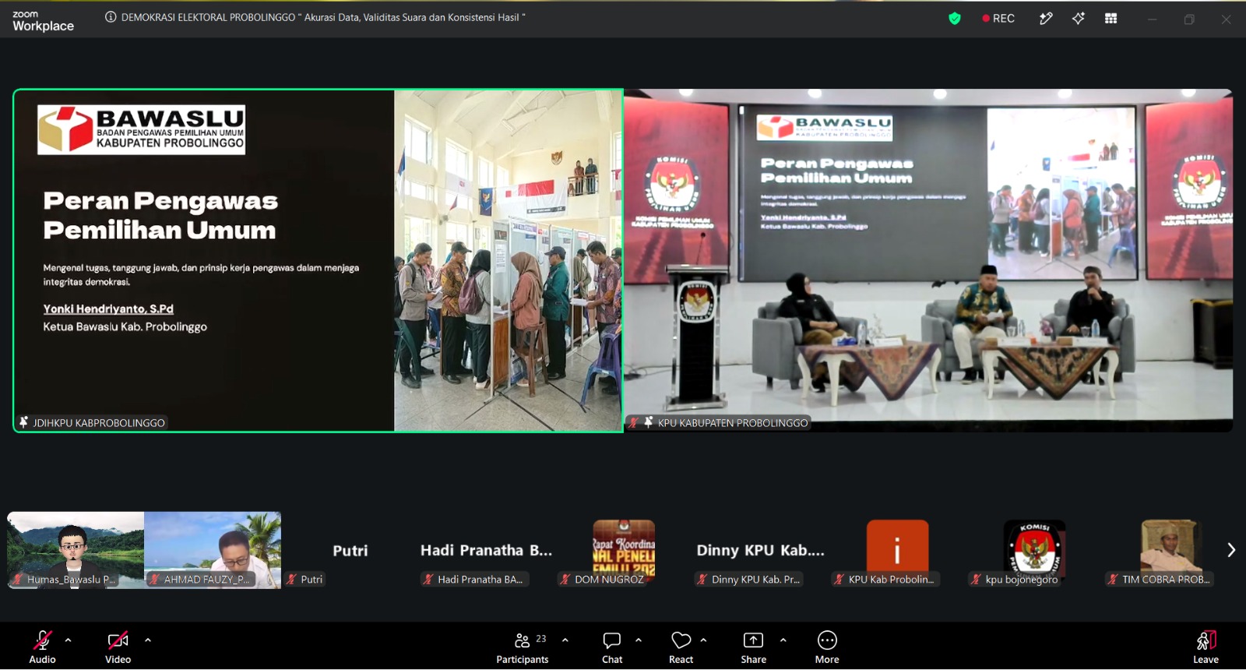Show the next participants with the right arrow
The image size is (1246, 670).
pos(1231,550)
